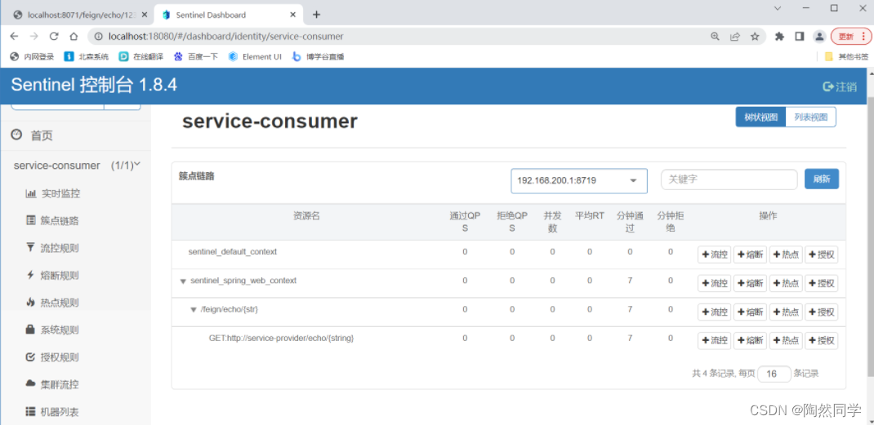
Task: Bookmark this page with the star icon
Action: 755,36
